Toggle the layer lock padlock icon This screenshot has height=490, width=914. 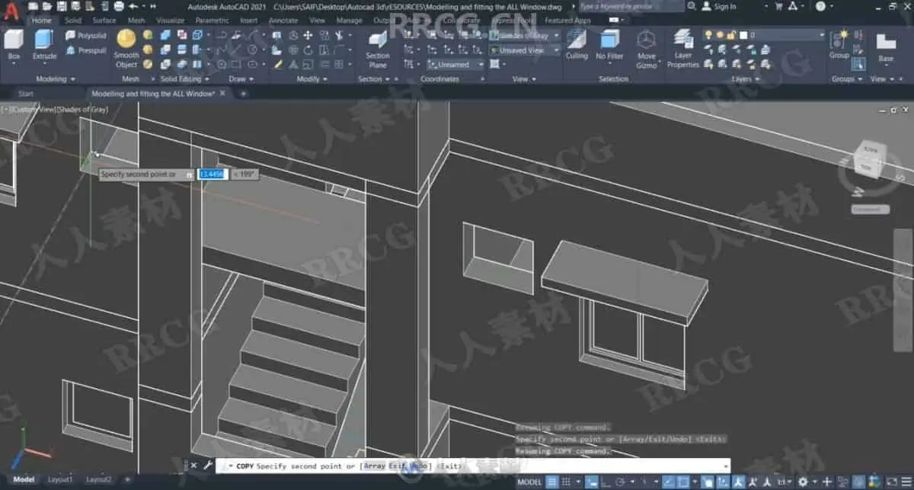pyautogui.click(x=730, y=36)
